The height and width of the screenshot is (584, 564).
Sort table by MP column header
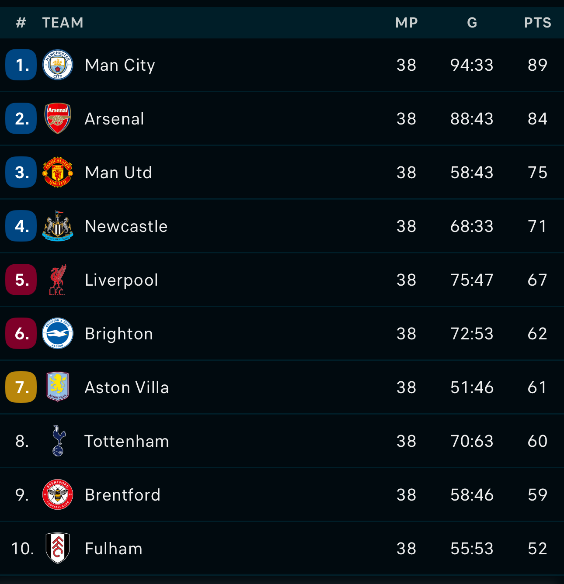pyautogui.click(x=407, y=23)
